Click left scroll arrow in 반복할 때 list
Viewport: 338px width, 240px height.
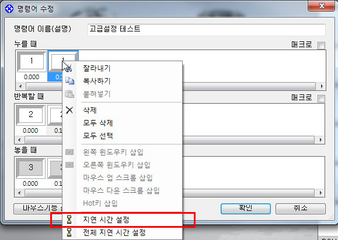point(20,140)
